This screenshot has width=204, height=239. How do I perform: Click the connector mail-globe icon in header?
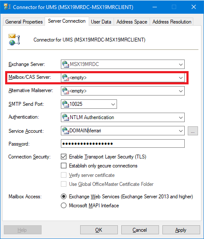click(x=14, y=40)
